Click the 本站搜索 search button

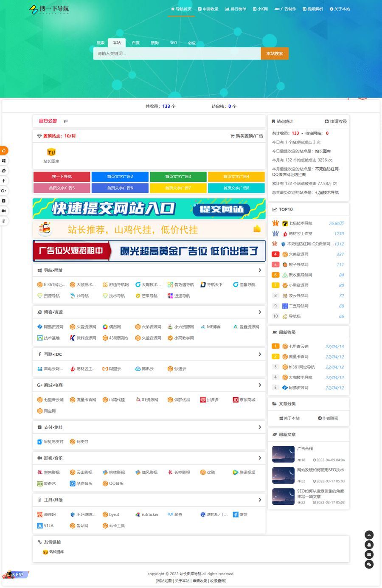pyautogui.click(x=274, y=53)
